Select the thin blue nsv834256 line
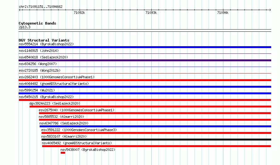The height and width of the screenshot is (165, 280). [145, 67]
